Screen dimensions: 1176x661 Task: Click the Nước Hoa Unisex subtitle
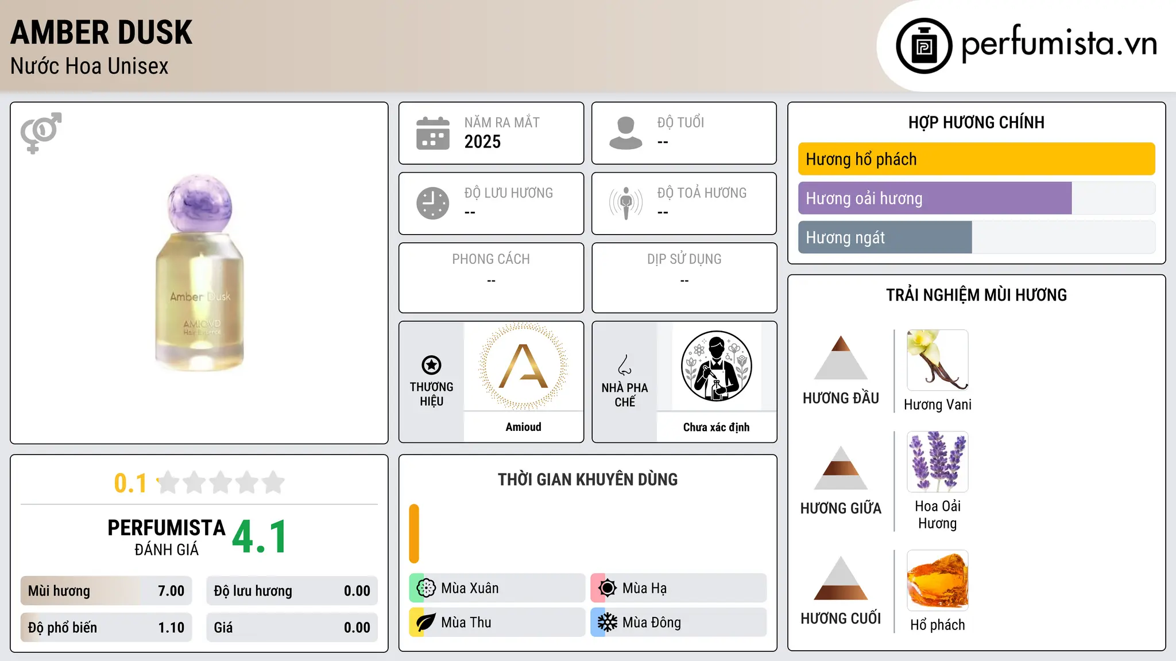point(90,66)
